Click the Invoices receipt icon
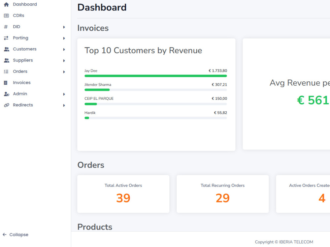This screenshot has height=247, width=330. [x=6, y=83]
